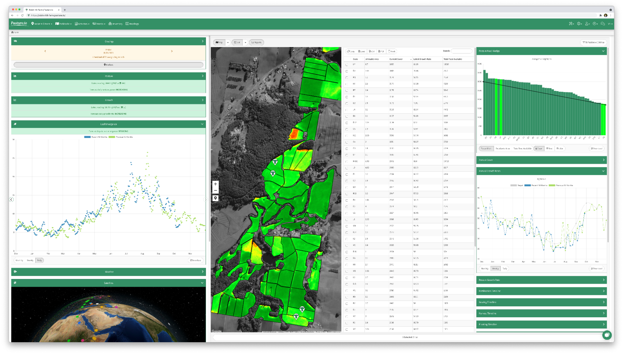The height and width of the screenshot is (354, 623).
Task: Open Reports view
Action: 256,42
